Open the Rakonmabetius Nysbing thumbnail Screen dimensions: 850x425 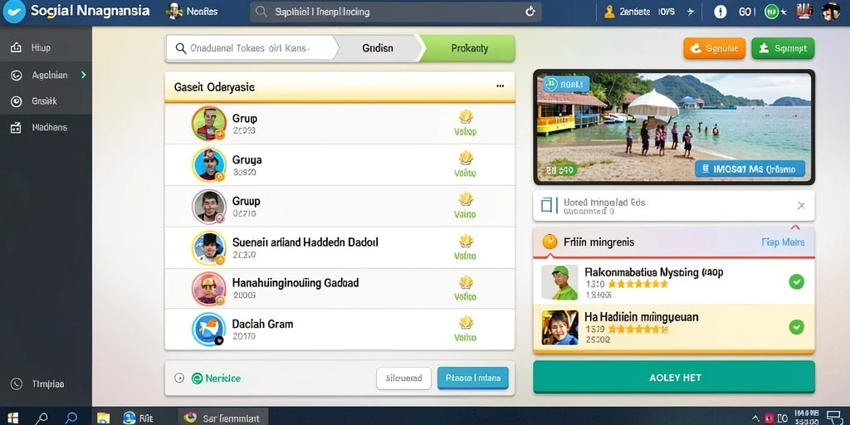(x=560, y=282)
